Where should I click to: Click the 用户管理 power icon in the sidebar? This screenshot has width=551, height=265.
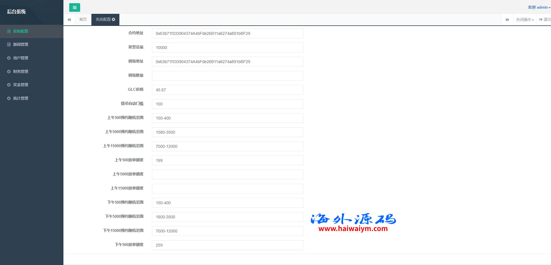click(x=9, y=58)
